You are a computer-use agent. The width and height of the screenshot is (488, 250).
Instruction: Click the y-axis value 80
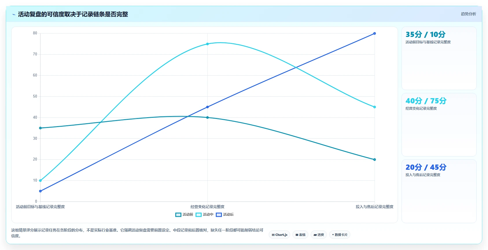click(35, 33)
